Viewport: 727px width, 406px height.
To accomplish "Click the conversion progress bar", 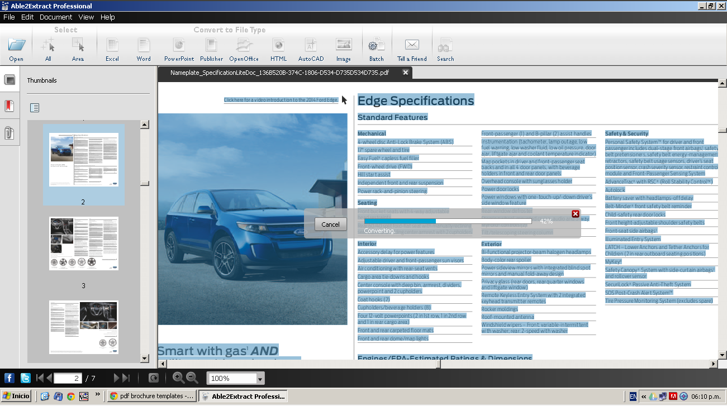I will click(448, 221).
